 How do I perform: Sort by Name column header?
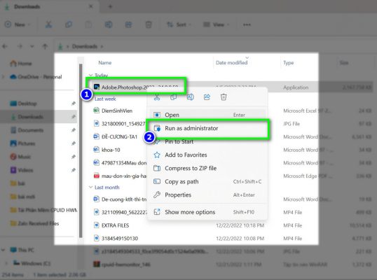105,63
